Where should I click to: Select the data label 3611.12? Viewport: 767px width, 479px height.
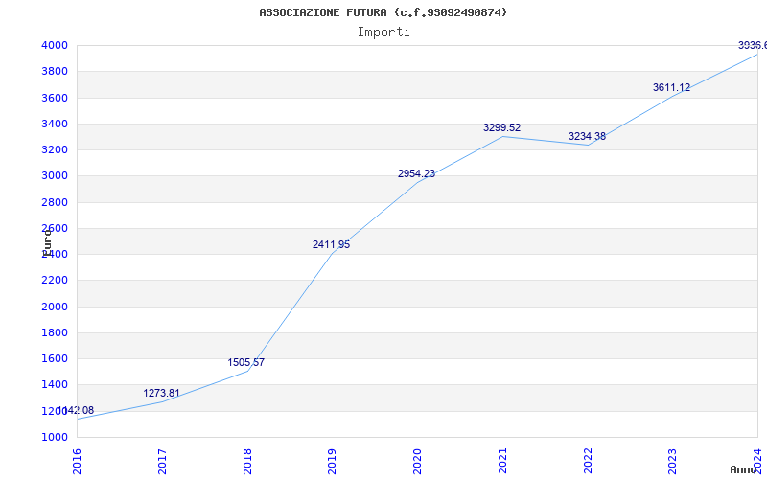pos(672,88)
